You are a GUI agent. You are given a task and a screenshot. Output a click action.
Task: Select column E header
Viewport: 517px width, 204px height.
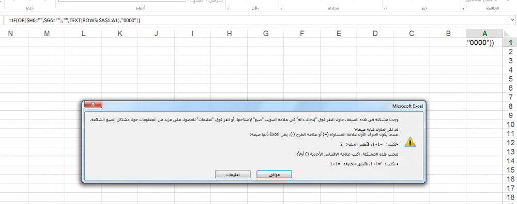click(x=338, y=33)
